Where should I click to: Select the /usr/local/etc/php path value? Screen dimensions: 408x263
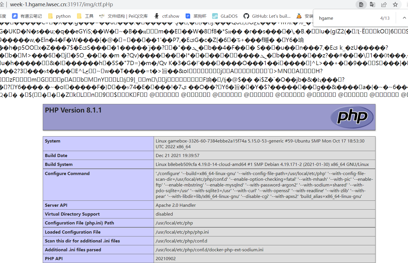pos(174,223)
